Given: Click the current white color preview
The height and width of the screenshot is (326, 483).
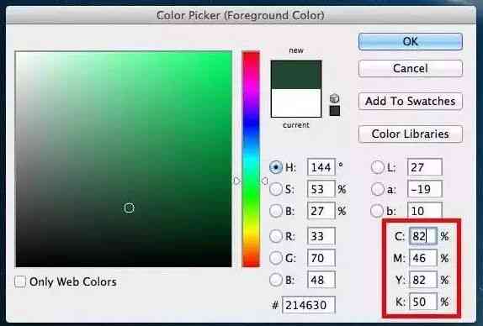Looking at the screenshot, I should 296,103.
